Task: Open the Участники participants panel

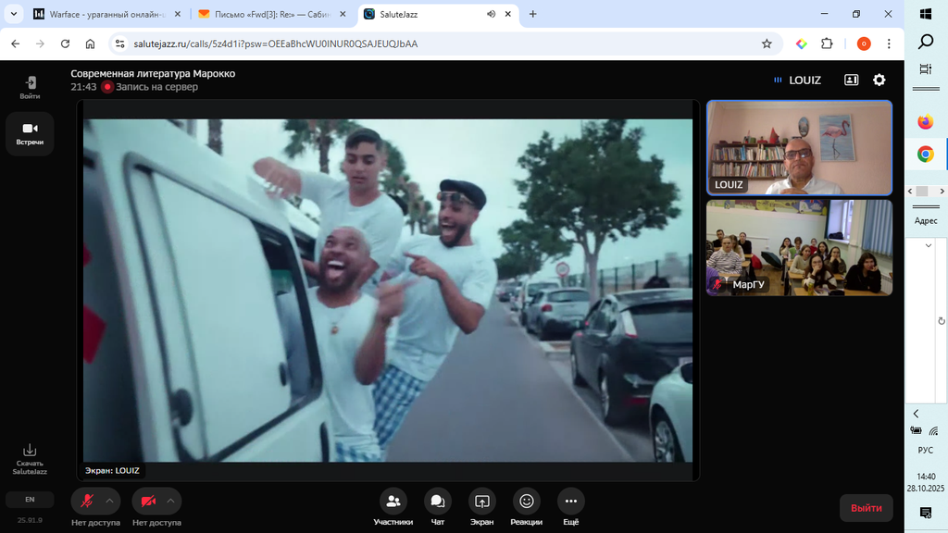Action: tap(393, 502)
